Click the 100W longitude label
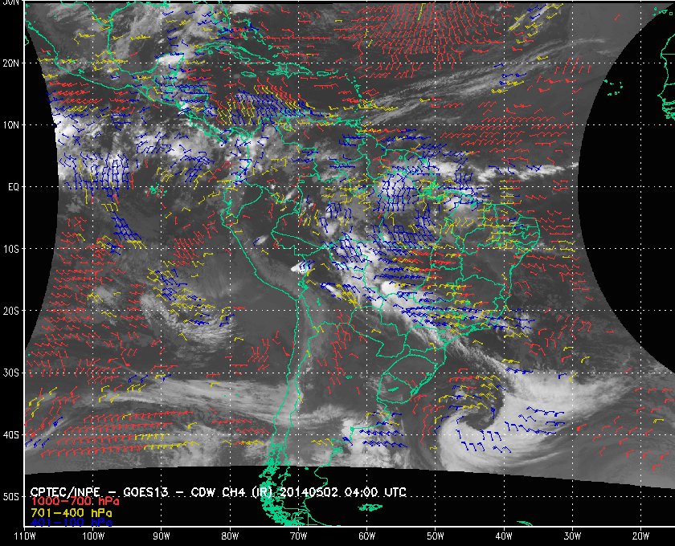 tap(93, 536)
